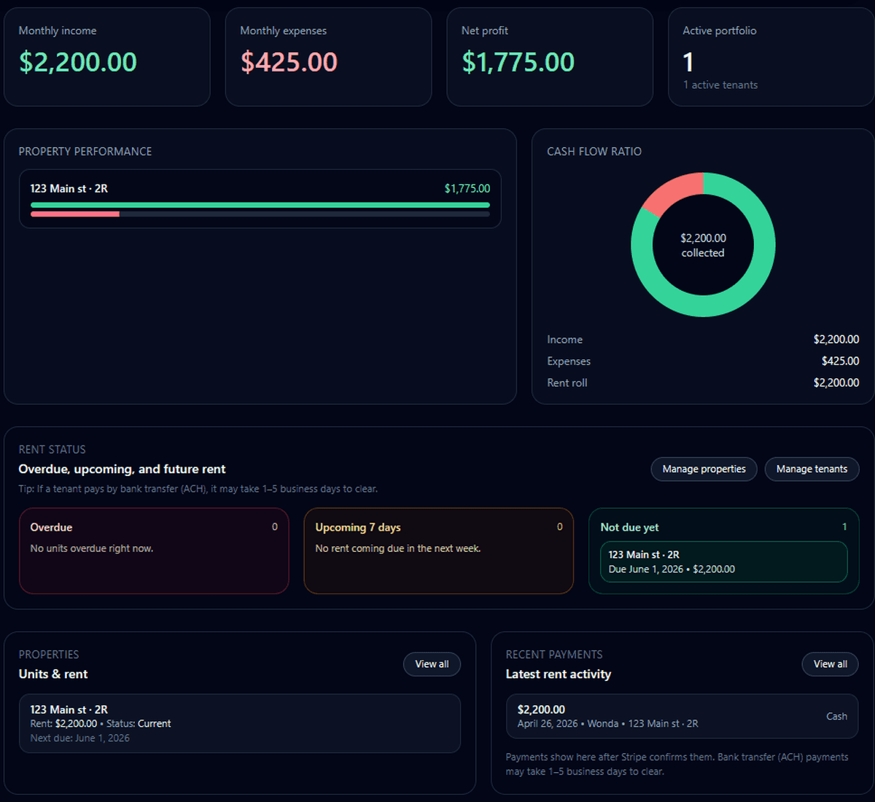Select the Upcoming 7 days status card
The height and width of the screenshot is (802, 875).
coord(439,551)
